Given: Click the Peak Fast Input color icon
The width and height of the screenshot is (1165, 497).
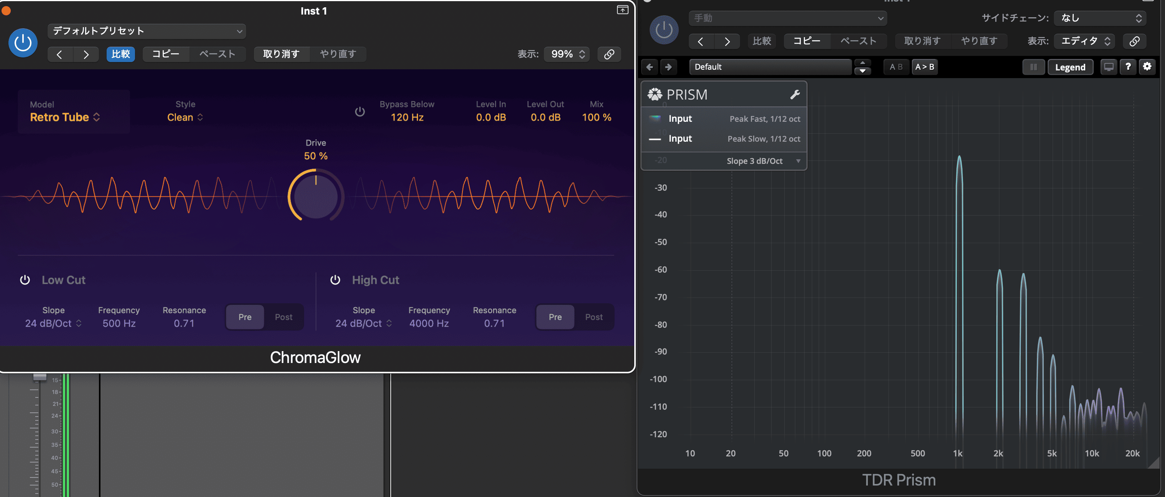Looking at the screenshot, I should [x=655, y=118].
